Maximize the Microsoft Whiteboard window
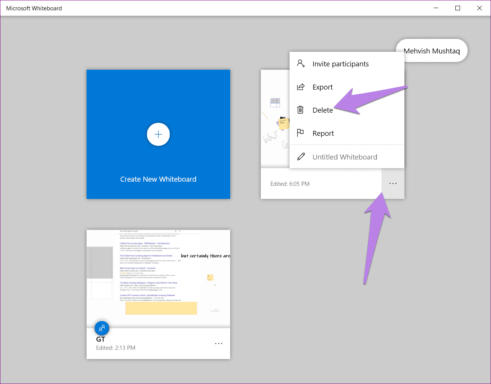The height and width of the screenshot is (384, 491). 457,8
